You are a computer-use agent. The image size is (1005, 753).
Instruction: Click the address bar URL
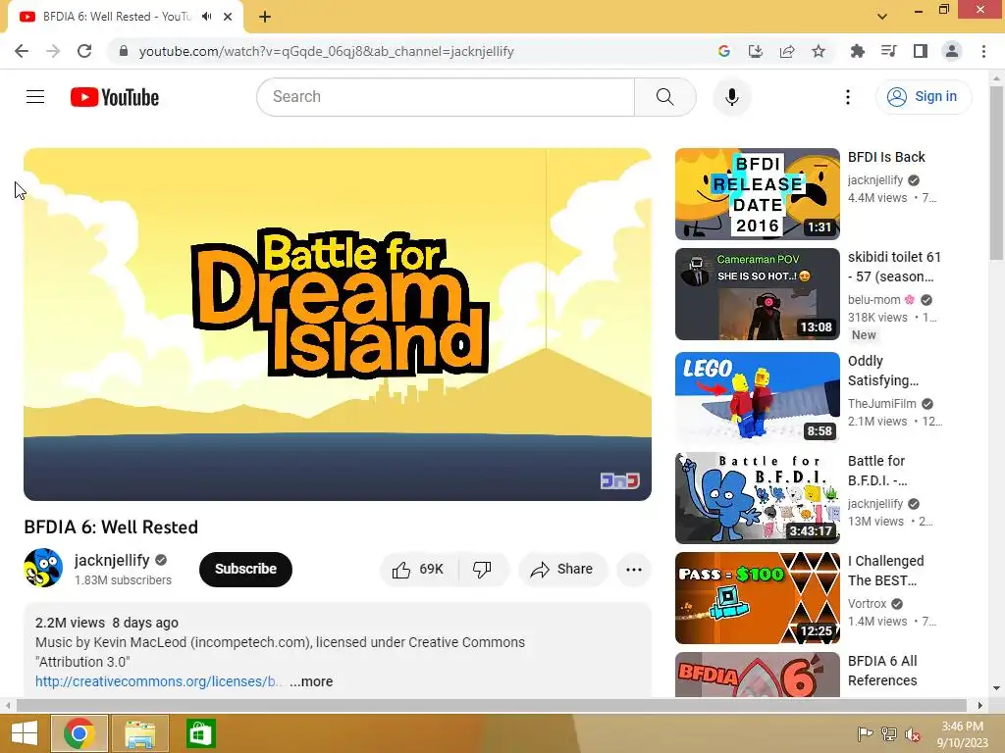tap(326, 51)
